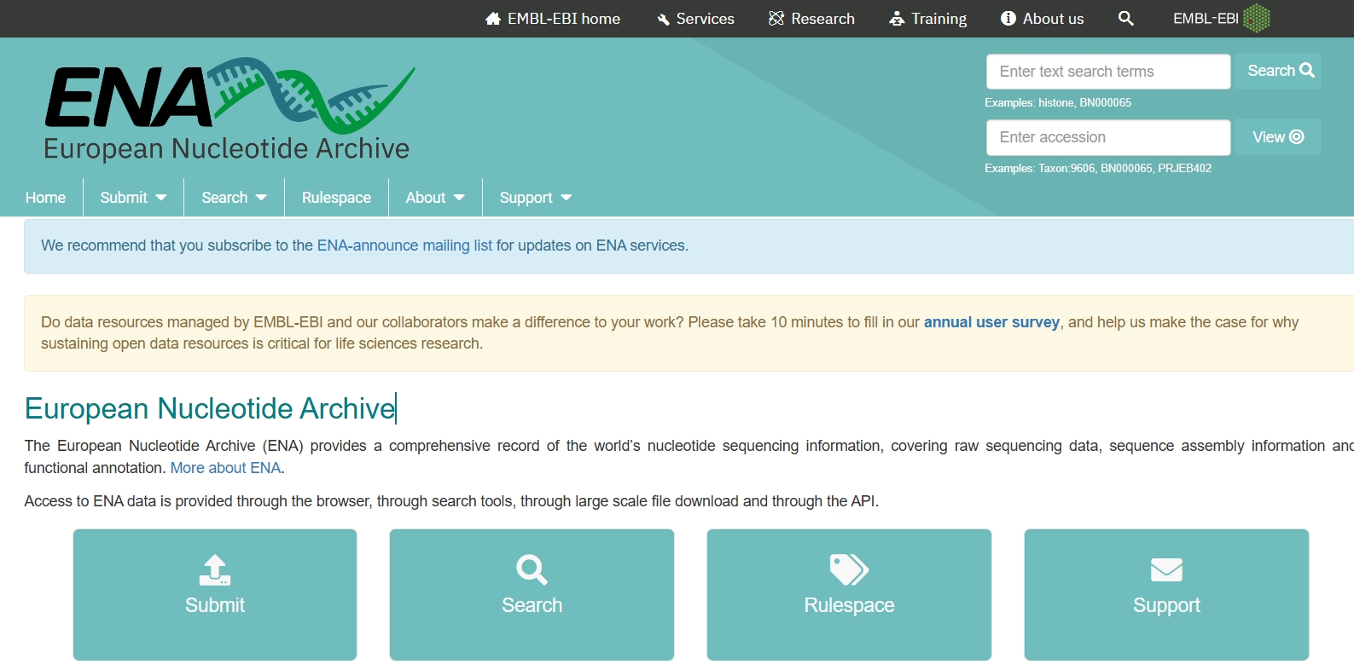Open the About navigation menu
The height and width of the screenshot is (670, 1354).
[435, 198]
